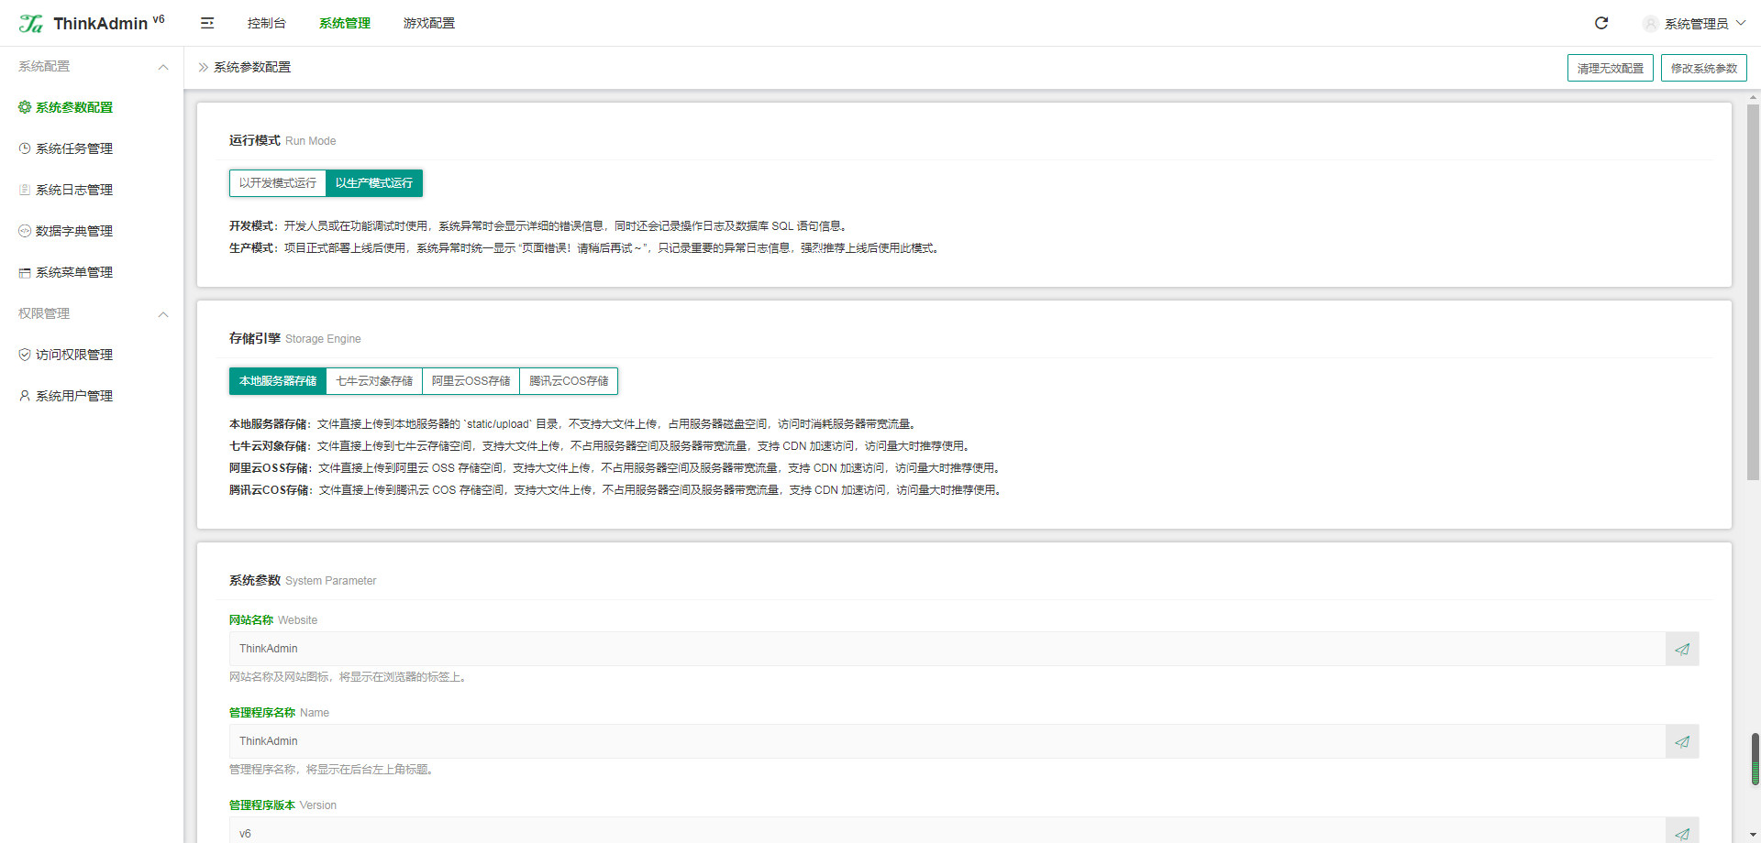Open 游戏配置 top menu

pos(429,23)
